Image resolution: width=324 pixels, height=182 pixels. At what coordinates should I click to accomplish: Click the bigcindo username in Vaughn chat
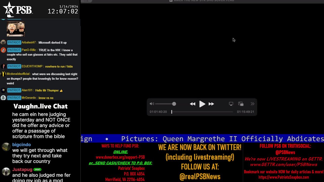point(22,145)
